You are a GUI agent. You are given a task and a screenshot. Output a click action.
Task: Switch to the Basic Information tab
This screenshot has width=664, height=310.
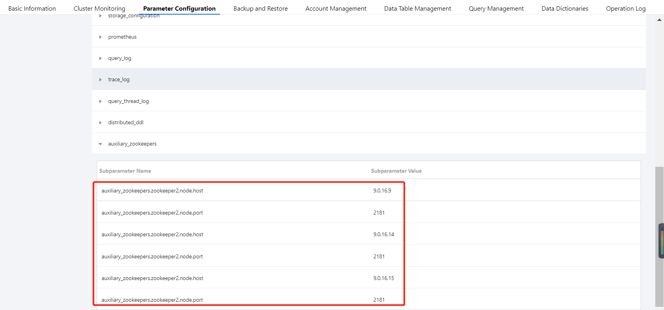click(x=32, y=8)
